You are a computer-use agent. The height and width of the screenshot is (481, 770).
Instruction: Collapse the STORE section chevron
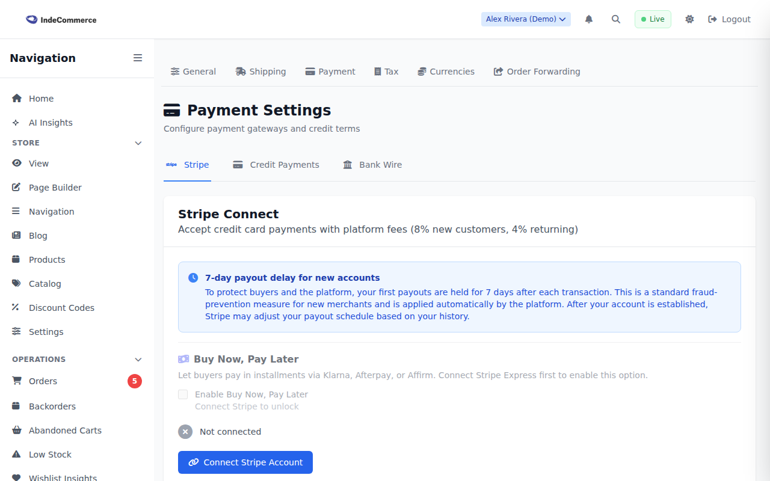click(138, 143)
